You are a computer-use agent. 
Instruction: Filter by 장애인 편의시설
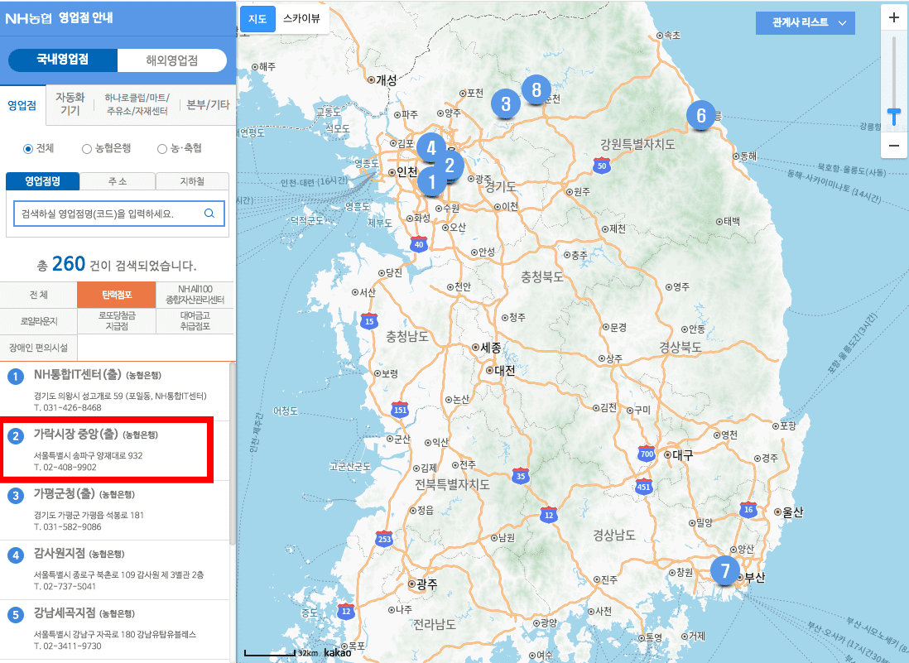pyautogui.click(x=39, y=348)
